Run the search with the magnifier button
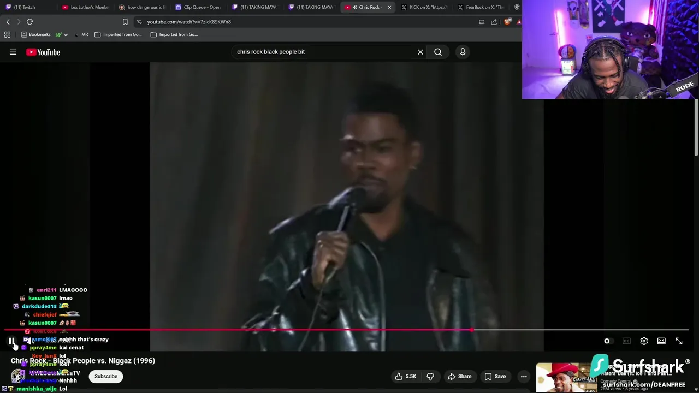Image resolution: width=699 pixels, height=393 pixels. (438, 52)
